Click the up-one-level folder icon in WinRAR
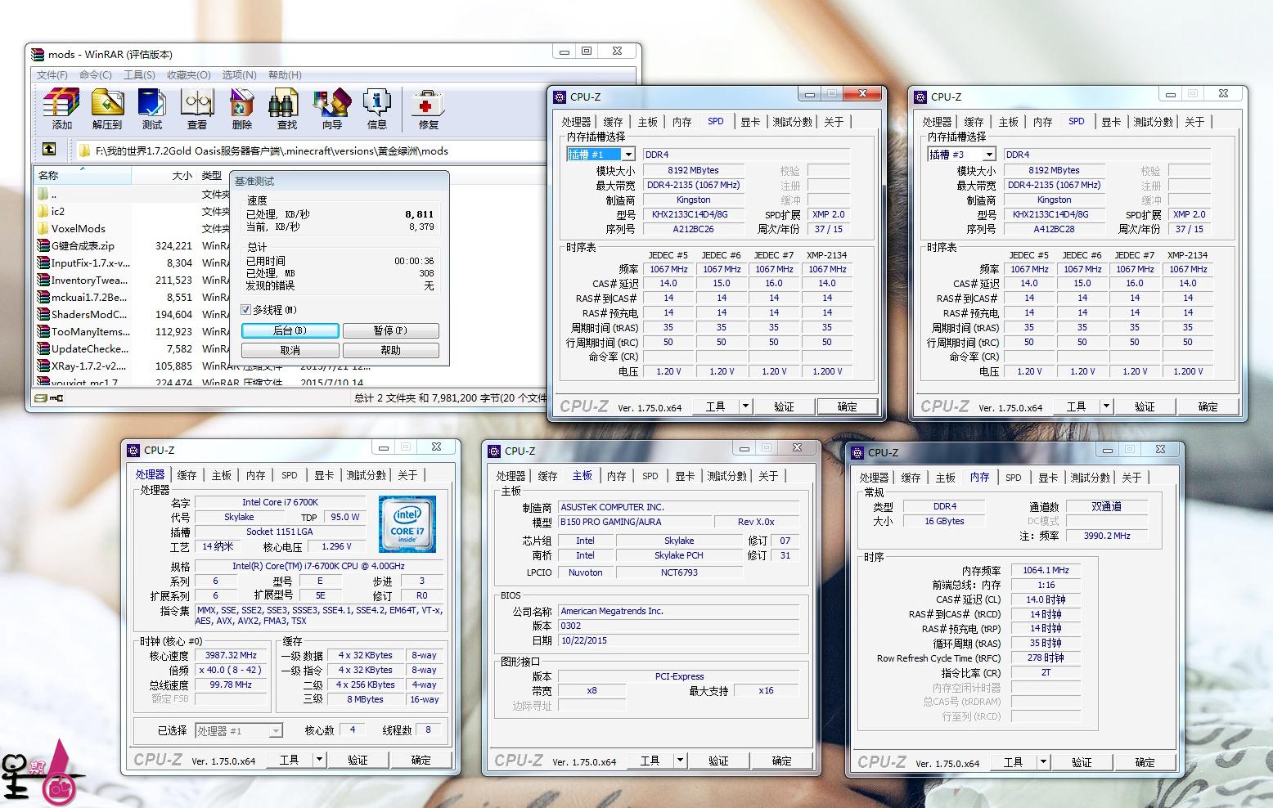The height and width of the screenshot is (808, 1273). [x=49, y=149]
